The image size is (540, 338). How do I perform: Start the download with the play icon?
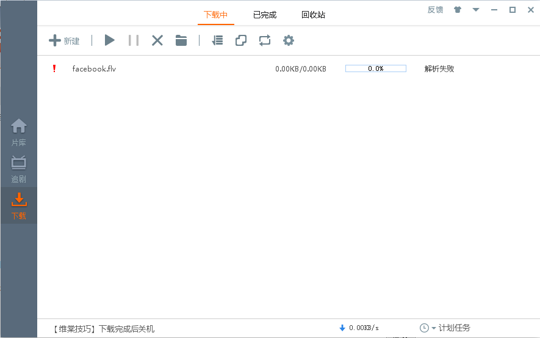(110, 40)
